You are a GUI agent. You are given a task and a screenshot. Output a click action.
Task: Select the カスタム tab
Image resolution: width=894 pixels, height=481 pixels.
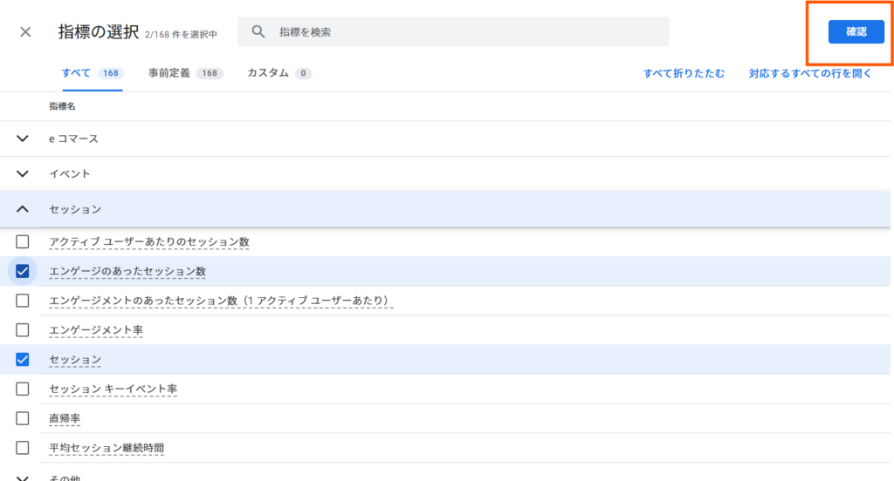pyautogui.click(x=279, y=73)
